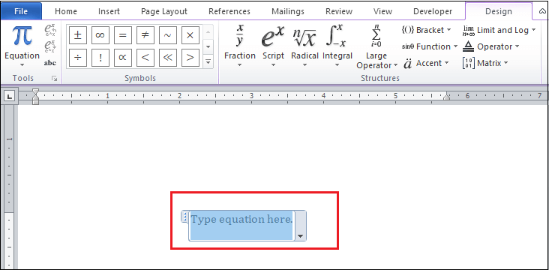
Task: Insert the not-equal-to symbol
Action: coord(145,35)
